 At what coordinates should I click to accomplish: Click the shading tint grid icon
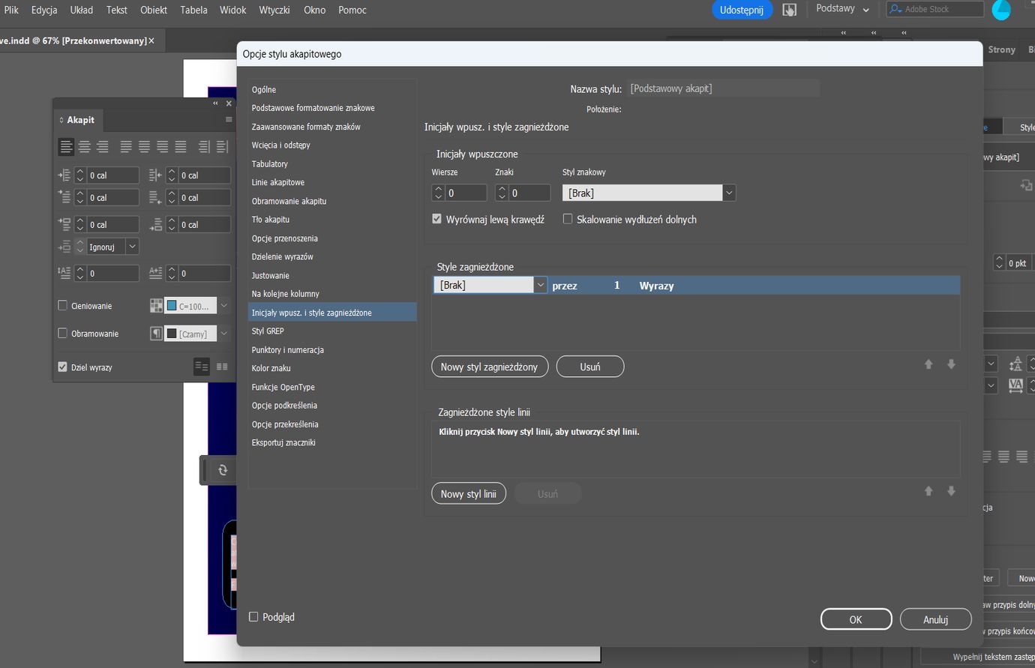(x=156, y=306)
